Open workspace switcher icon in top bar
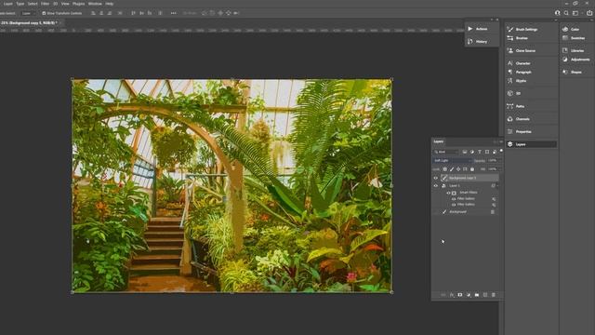The height and width of the screenshot is (335, 595). (x=575, y=13)
